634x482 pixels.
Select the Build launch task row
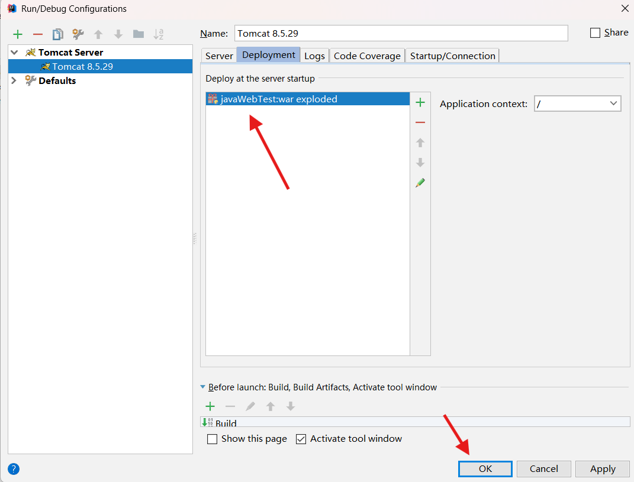[415, 422]
